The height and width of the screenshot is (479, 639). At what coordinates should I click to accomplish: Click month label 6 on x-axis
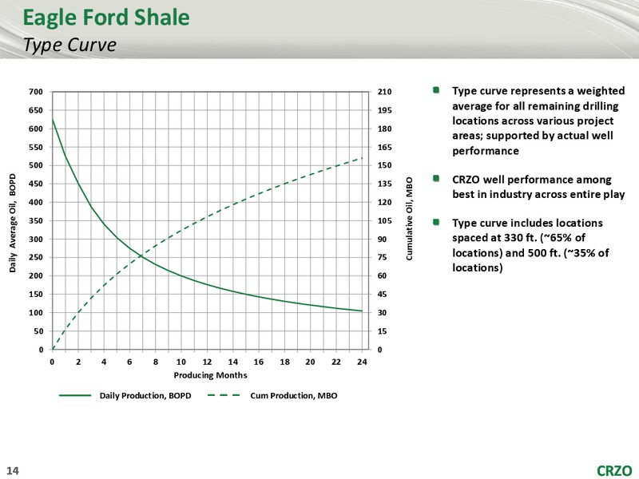[x=129, y=362]
